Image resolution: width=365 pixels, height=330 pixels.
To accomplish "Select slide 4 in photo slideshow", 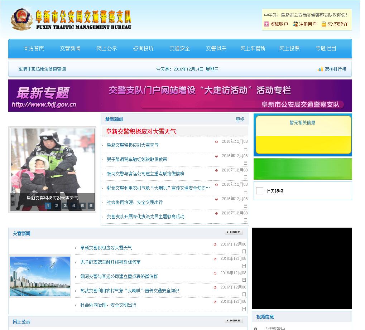I will click(74, 205).
